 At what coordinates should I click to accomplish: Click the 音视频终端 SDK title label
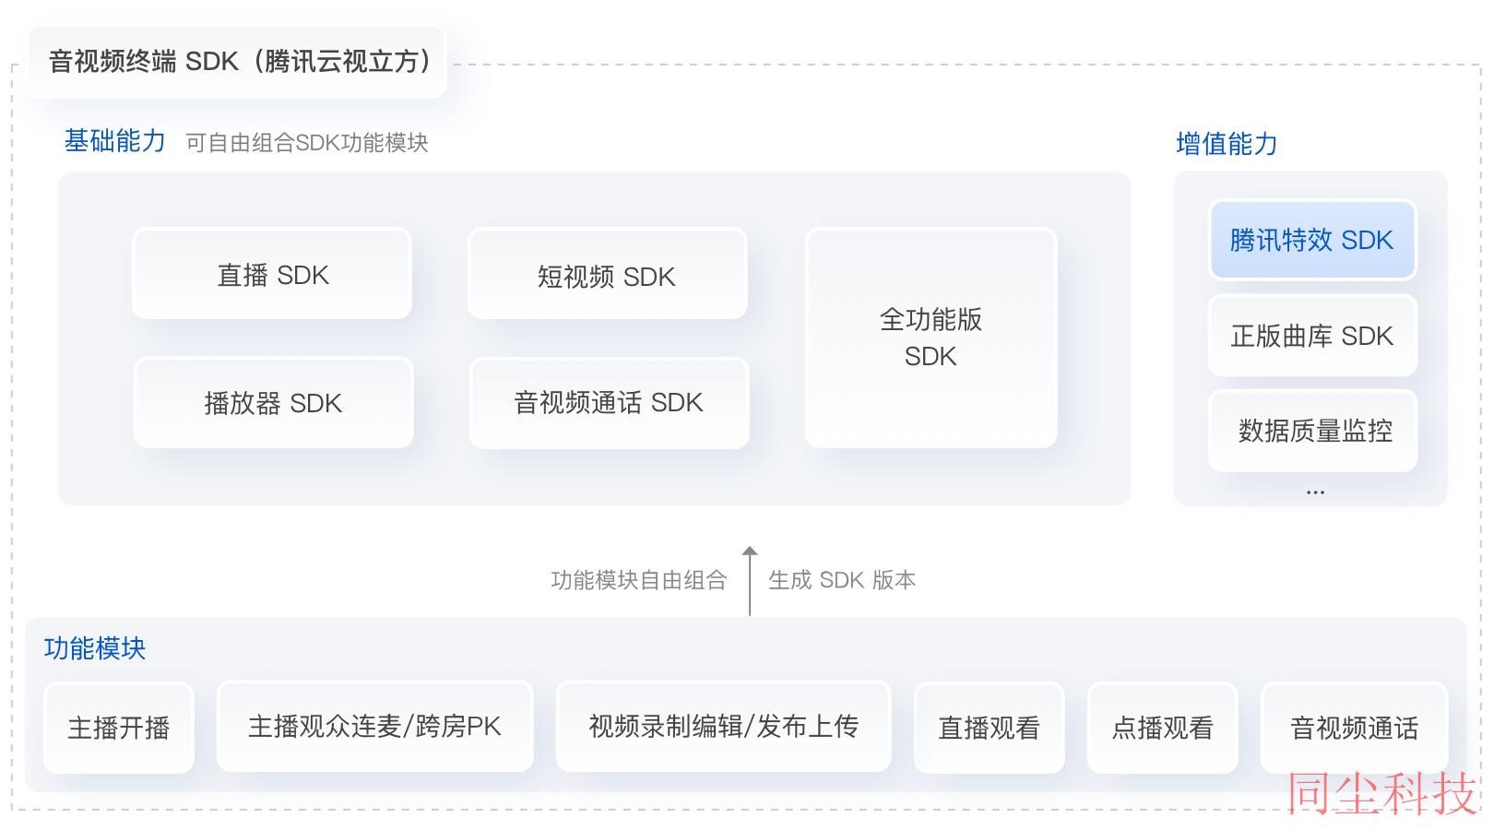(238, 62)
